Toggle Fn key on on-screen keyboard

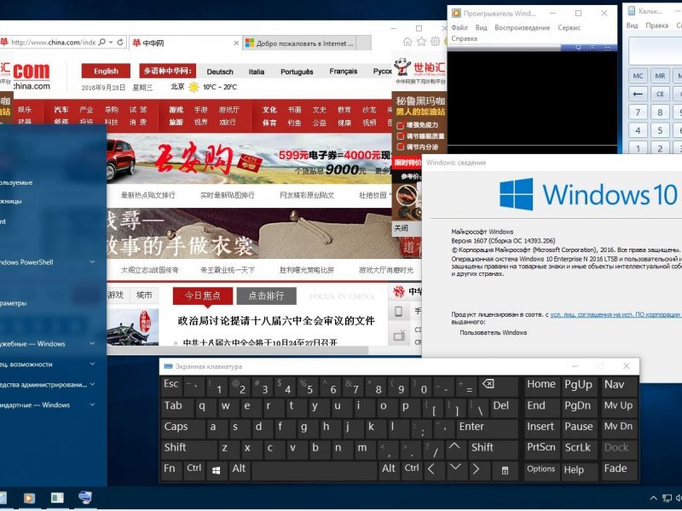(x=170, y=470)
